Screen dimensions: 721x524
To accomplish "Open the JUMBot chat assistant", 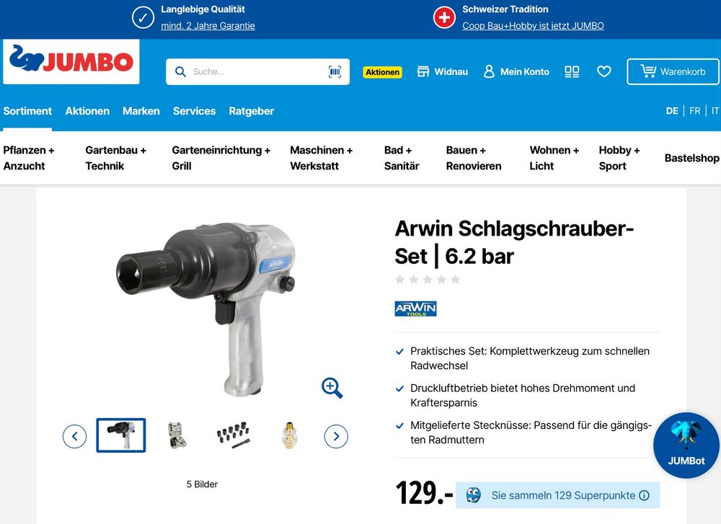I will 686,445.
